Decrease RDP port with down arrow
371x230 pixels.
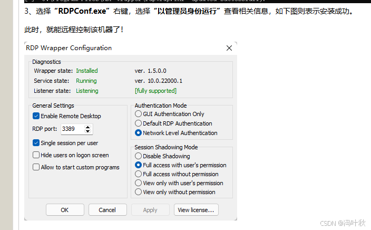click(x=88, y=131)
